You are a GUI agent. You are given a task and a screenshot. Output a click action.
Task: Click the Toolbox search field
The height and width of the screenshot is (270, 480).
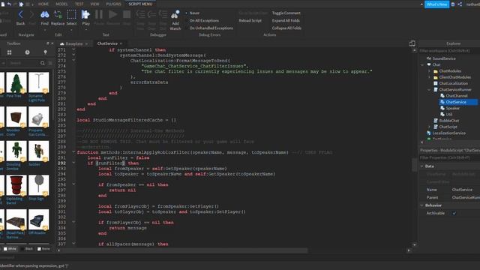pyautogui.click(x=23, y=63)
